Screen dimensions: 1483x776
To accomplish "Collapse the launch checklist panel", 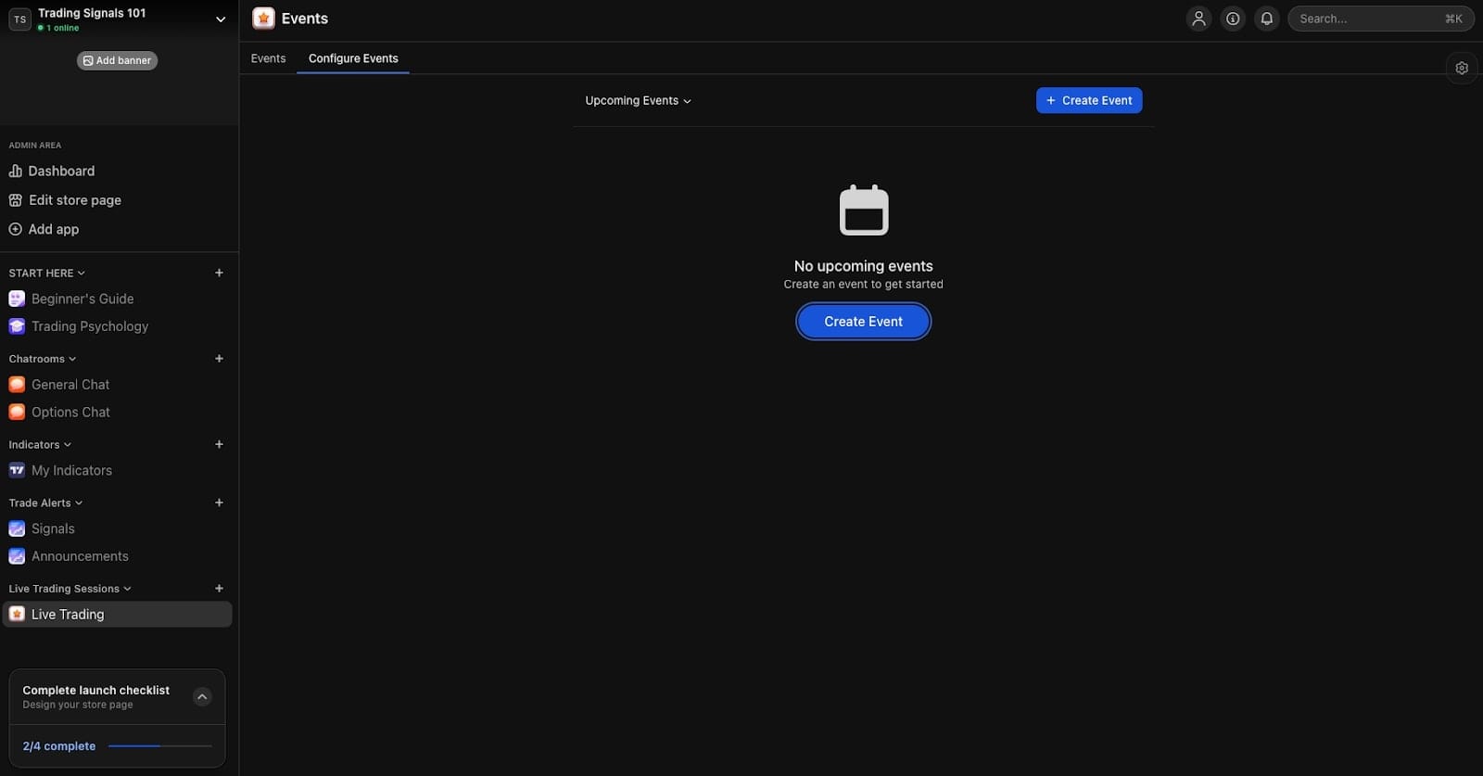I will click(202, 696).
